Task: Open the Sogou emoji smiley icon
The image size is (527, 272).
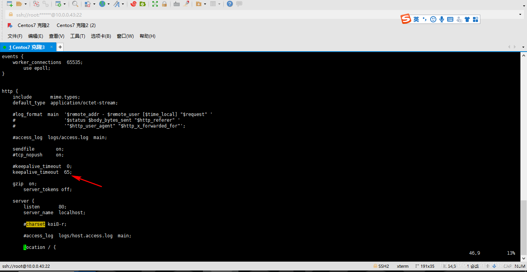Action: pyautogui.click(x=433, y=19)
